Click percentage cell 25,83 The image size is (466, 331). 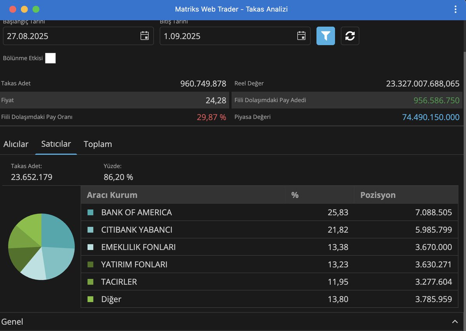(338, 212)
